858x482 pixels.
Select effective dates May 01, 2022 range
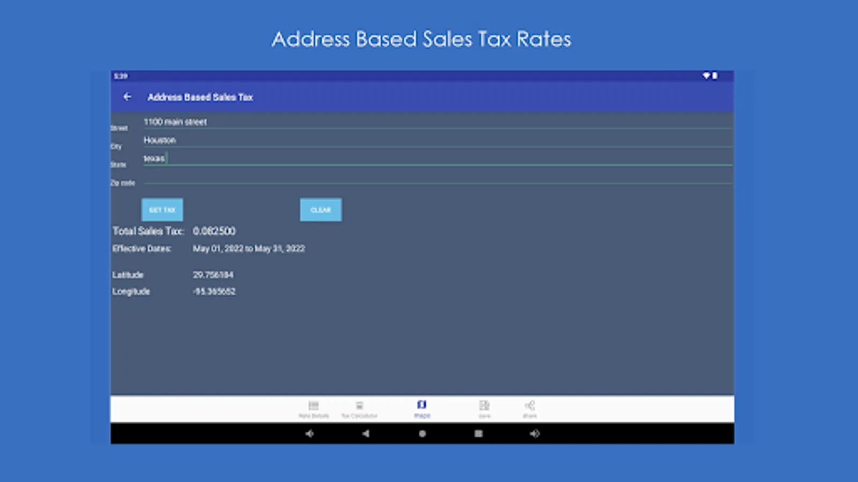[249, 248]
